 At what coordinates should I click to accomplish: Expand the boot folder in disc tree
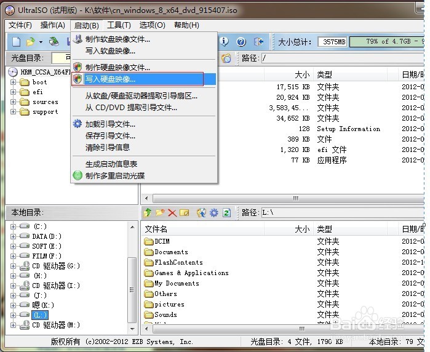(x=13, y=82)
